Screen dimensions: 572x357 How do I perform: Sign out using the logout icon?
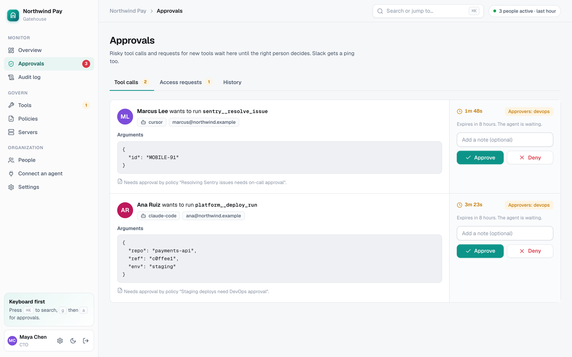point(86,341)
